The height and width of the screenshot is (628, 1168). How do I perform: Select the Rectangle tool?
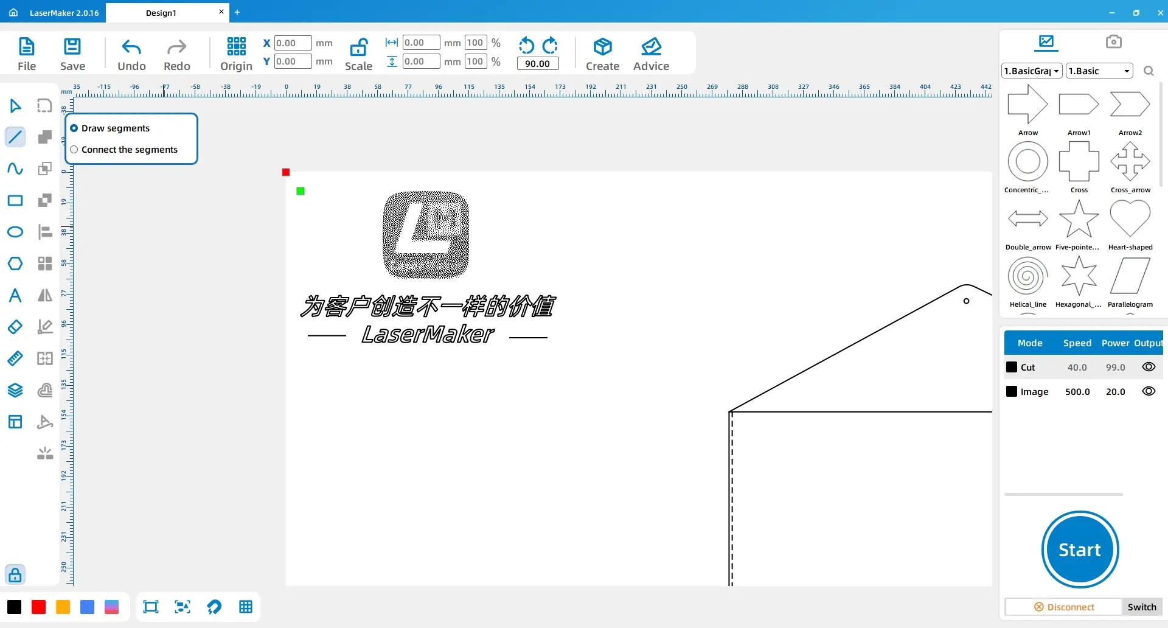tap(15, 200)
